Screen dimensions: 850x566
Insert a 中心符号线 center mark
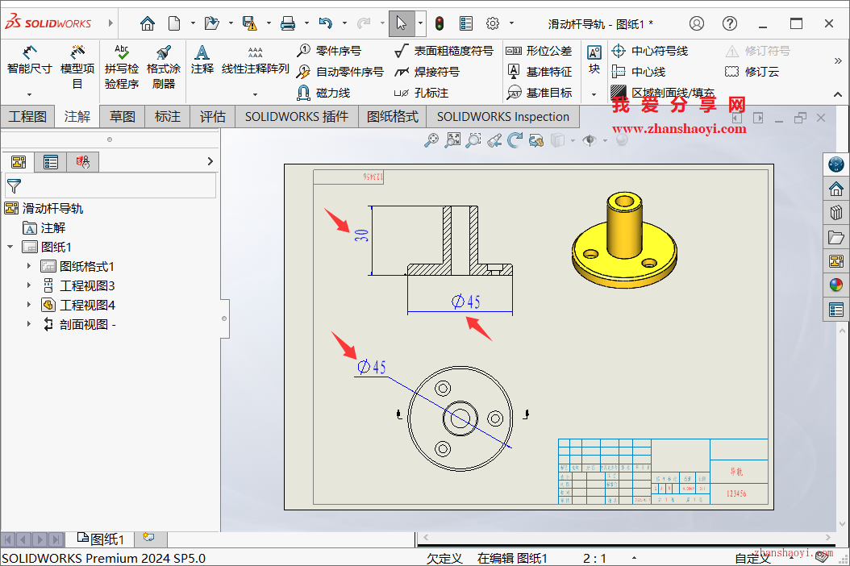pos(649,51)
